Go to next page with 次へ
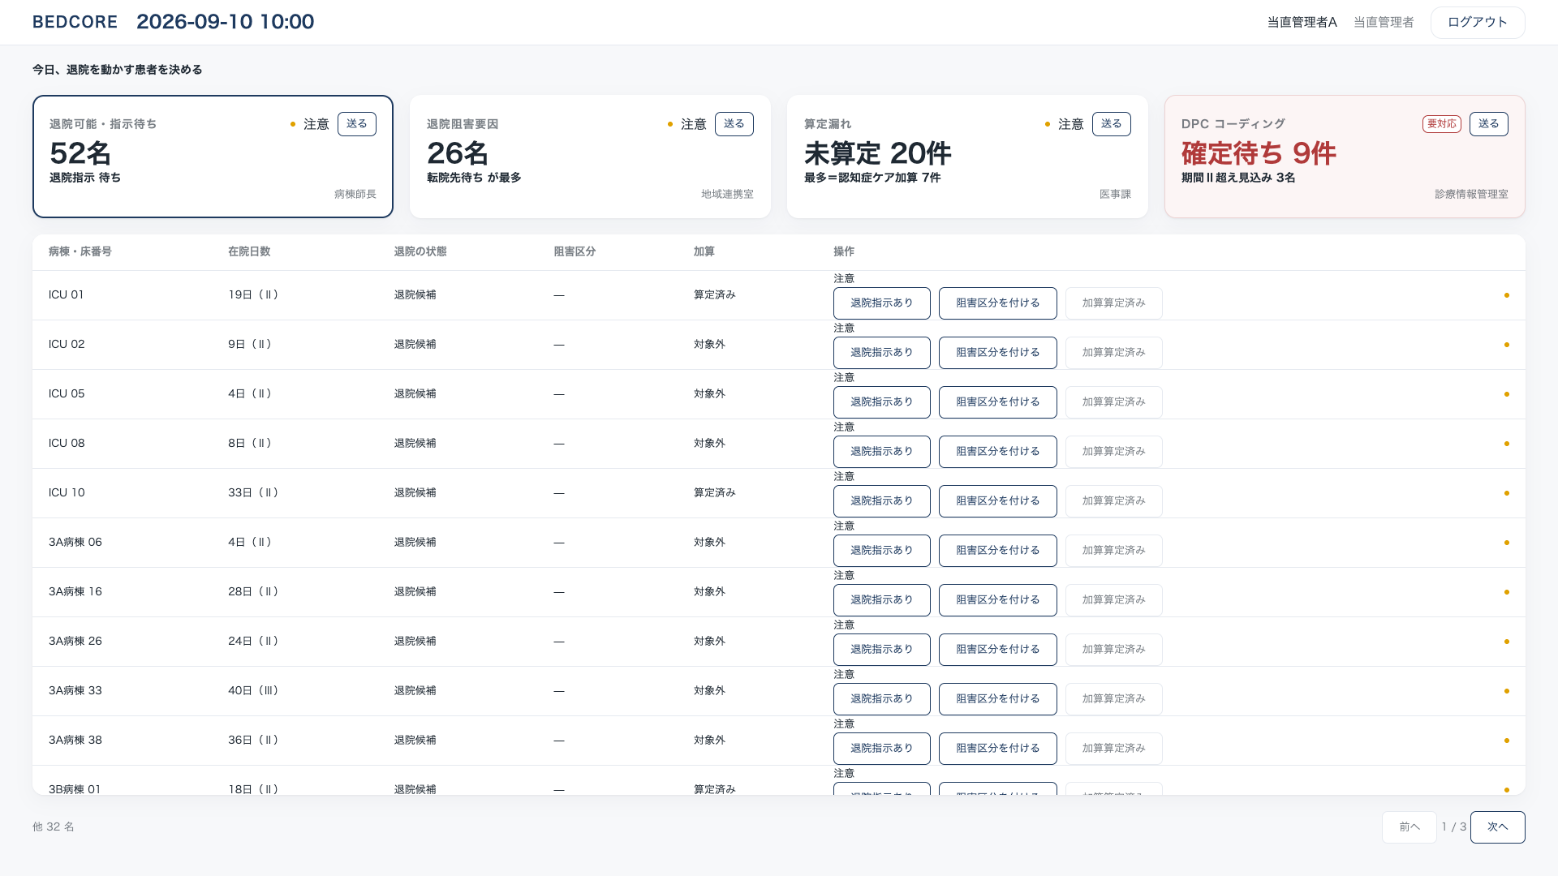1558x876 pixels. point(1497,827)
